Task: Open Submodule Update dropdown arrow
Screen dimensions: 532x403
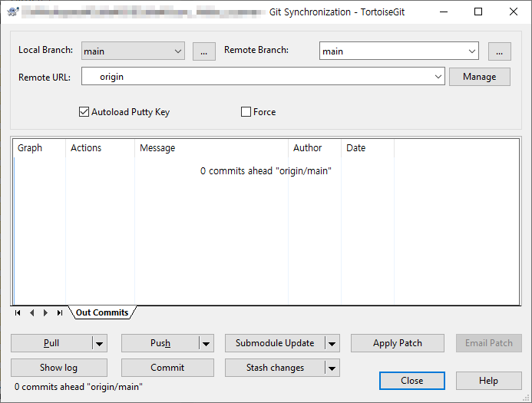Action: [x=332, y=343]
